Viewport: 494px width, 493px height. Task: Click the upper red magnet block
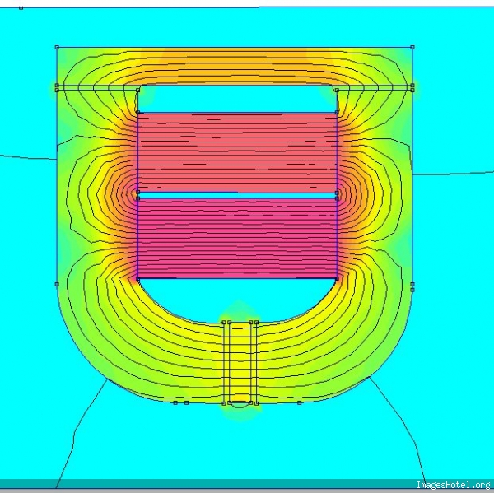pyautogui.click(x=237, y=152)
